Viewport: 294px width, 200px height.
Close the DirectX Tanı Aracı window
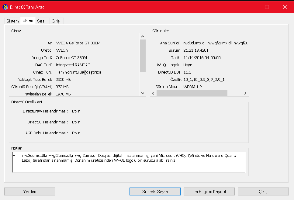(x=285, y=7)
